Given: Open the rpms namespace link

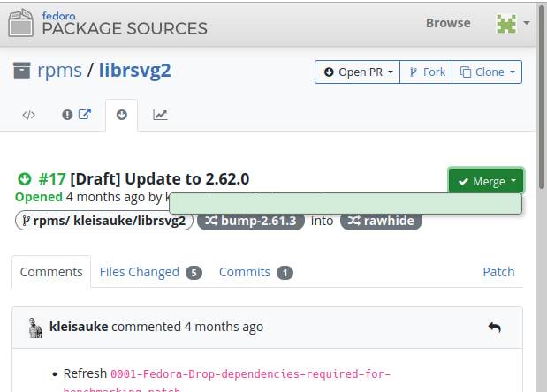Looking at the screenshot, I should [x=60, y=70].
